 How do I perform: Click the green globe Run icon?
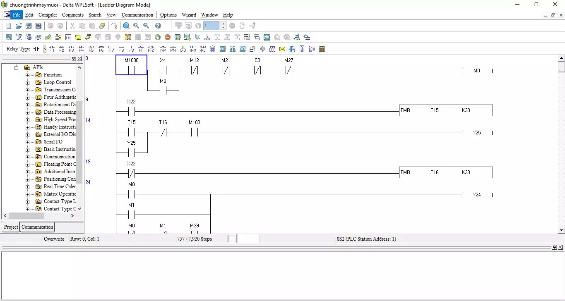[x=158, y=37]
